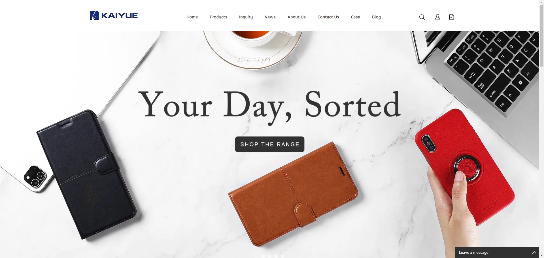This screenshot has width=544, height=258.
Task: Go to the Home menu item
Action: pos(192,17)
